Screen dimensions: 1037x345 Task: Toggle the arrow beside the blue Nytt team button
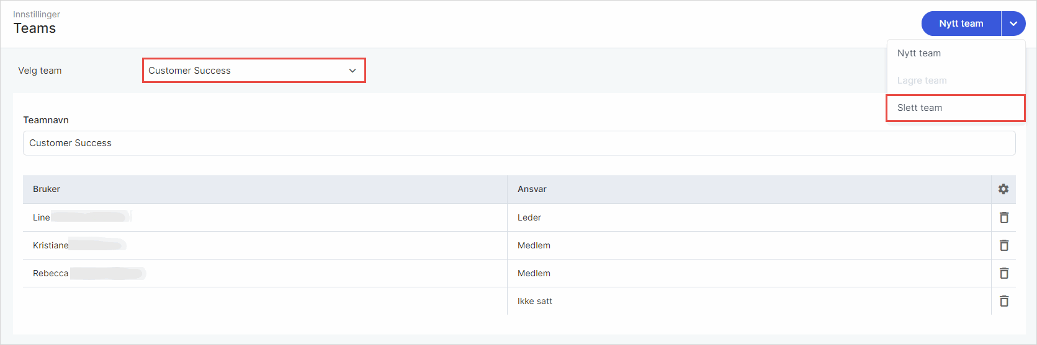(x=1013, y=24)
